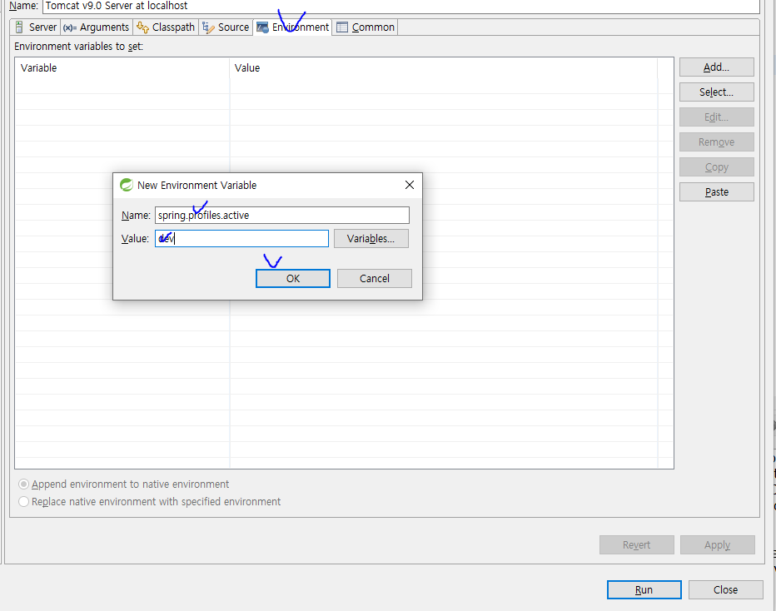Click the Arguments tab (x)= icon
Screen dimensions: 776x611
click(x=70, y=27)
